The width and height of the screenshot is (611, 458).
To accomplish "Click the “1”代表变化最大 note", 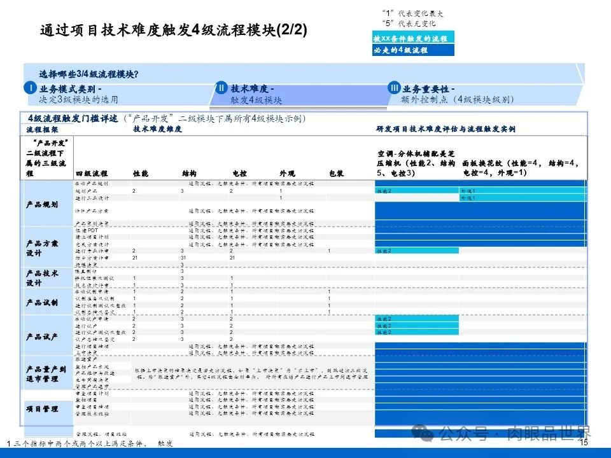I will (412, 13).
